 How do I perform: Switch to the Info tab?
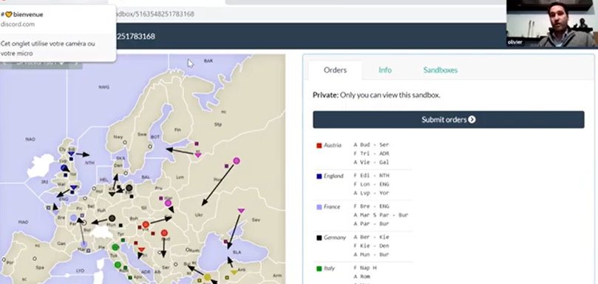pyautogui.click(x=385, y=70)
